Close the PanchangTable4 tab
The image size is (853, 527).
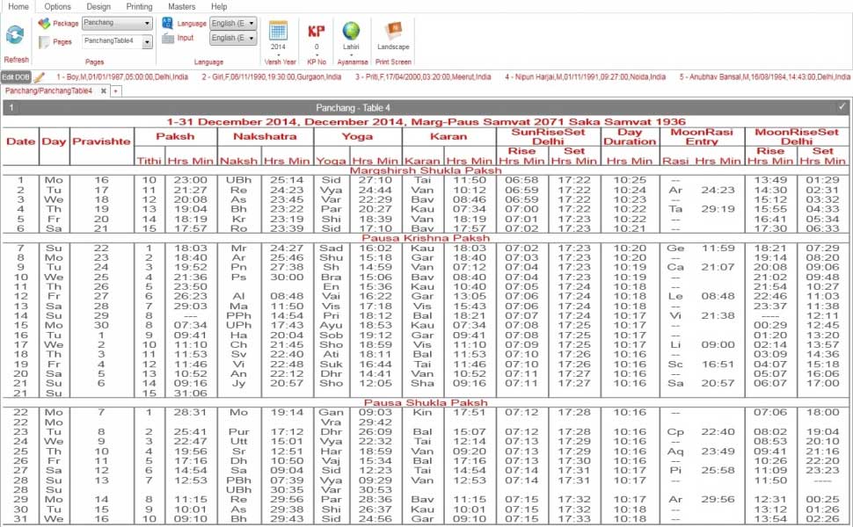click(x=104, y=91)
